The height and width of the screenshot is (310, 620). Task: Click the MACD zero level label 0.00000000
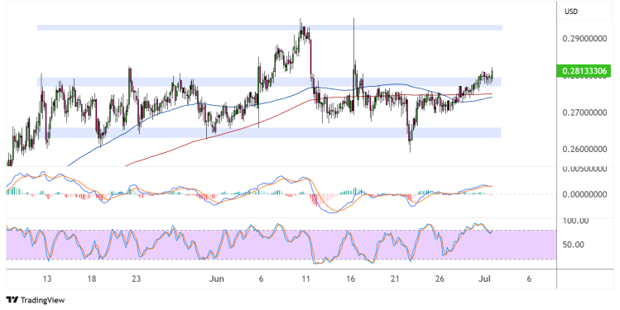click(x=584, y=194)
